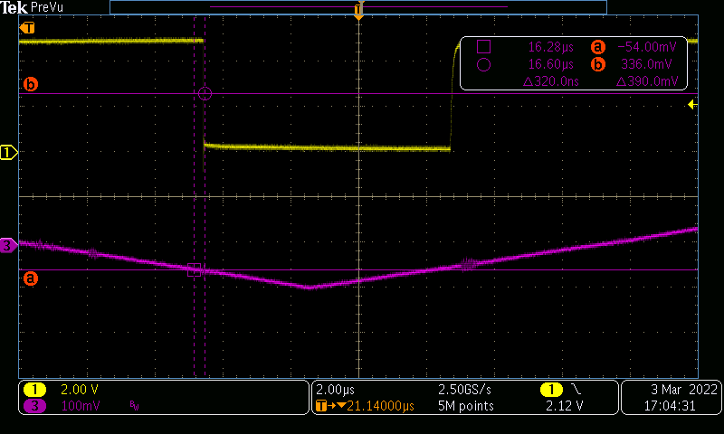Toggle the trigger source 1 badge
This screenshot has width=724, height=434.
(550, 390)
